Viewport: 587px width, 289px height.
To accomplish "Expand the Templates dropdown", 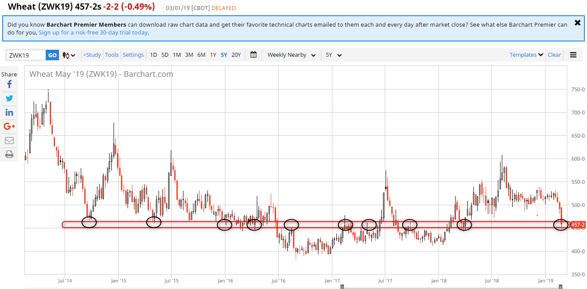I will 526,55.
